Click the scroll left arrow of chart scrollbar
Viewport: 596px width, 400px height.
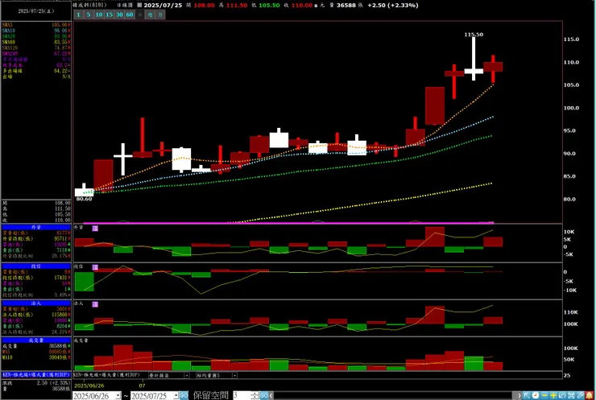coord(271,395)
